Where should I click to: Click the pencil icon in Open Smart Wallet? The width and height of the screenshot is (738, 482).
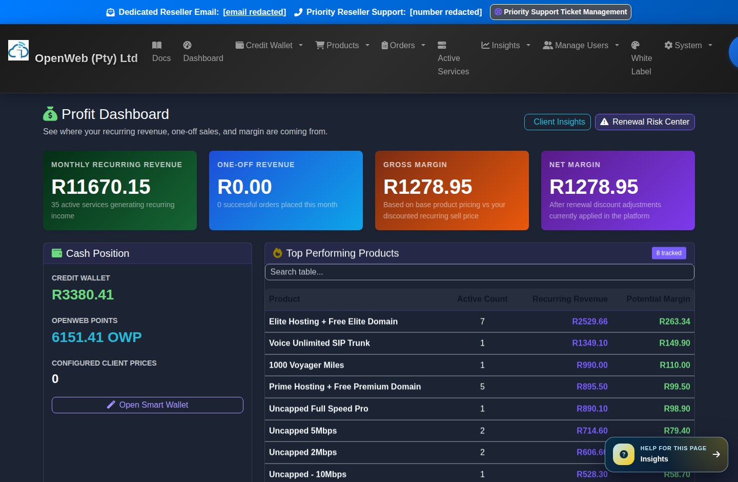pyautogui.click(x=111, y=405)
